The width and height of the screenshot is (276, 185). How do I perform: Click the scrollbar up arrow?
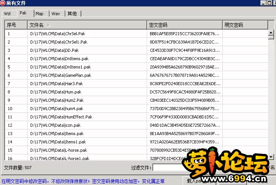[271, 33]
